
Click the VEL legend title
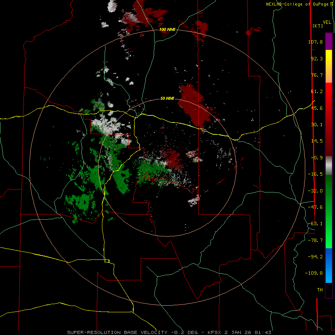pyautogui.click(x=327, y=22)
